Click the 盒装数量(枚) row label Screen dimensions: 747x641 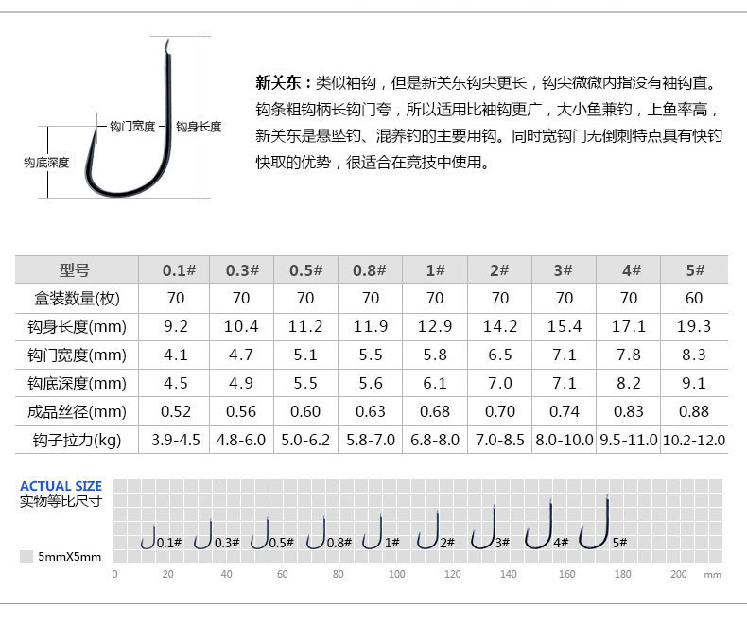tap(77, 299)
